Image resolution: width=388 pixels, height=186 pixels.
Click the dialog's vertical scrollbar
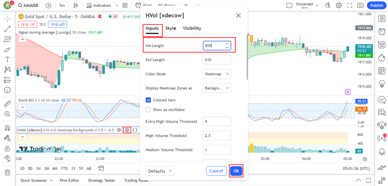click(x=247, y=57)
